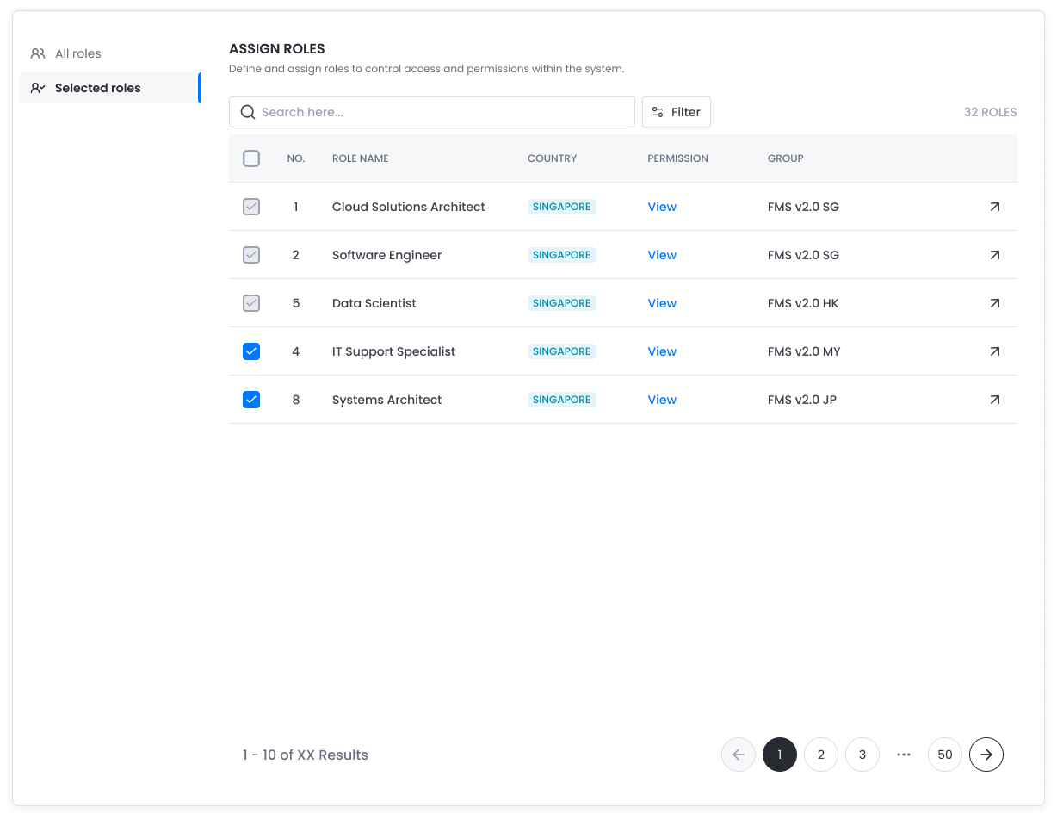The height and width of the screenshot is (820, 1057).
Task: Open the Filter options
Action: pyautogui.click(x=676, y=112)
